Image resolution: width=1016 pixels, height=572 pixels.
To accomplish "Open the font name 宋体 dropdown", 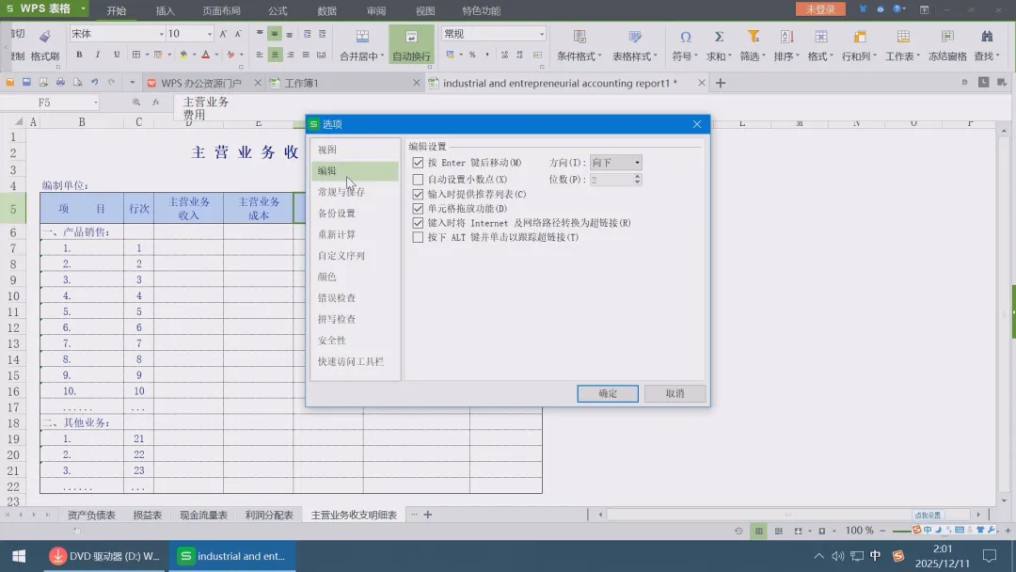I will click(x=162, y=34).
